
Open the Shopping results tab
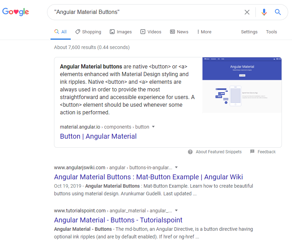[x=88, y=32]
